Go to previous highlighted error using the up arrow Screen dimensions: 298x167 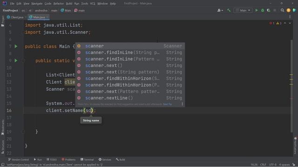tap(285, 23)
